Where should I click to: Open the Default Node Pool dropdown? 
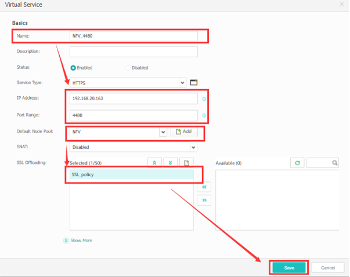163,132
